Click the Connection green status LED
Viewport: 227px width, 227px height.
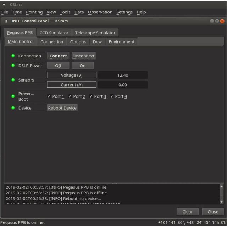click(13, 56)
